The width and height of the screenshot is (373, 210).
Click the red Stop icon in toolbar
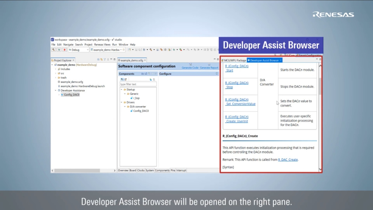64,50
